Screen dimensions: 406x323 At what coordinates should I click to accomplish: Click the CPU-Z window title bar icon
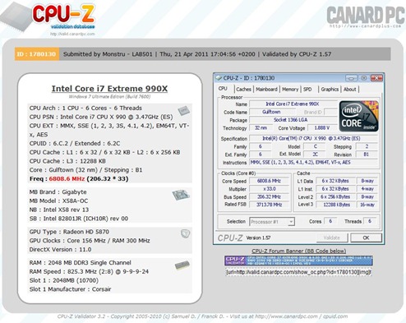(x=219, y=78)
